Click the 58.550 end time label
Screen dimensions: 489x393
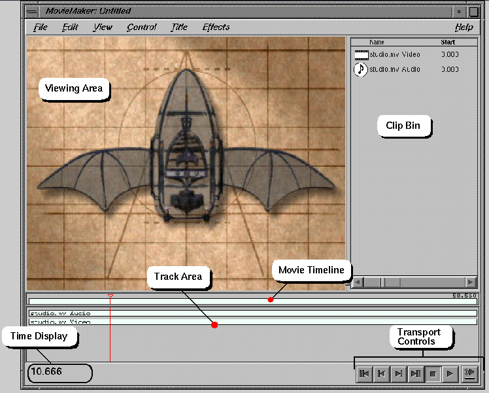464,296
